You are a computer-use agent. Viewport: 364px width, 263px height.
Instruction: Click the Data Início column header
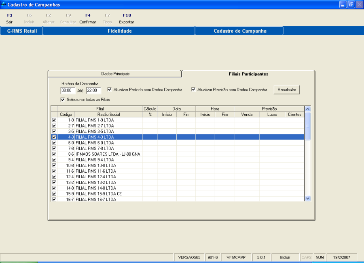coord(167,115)
